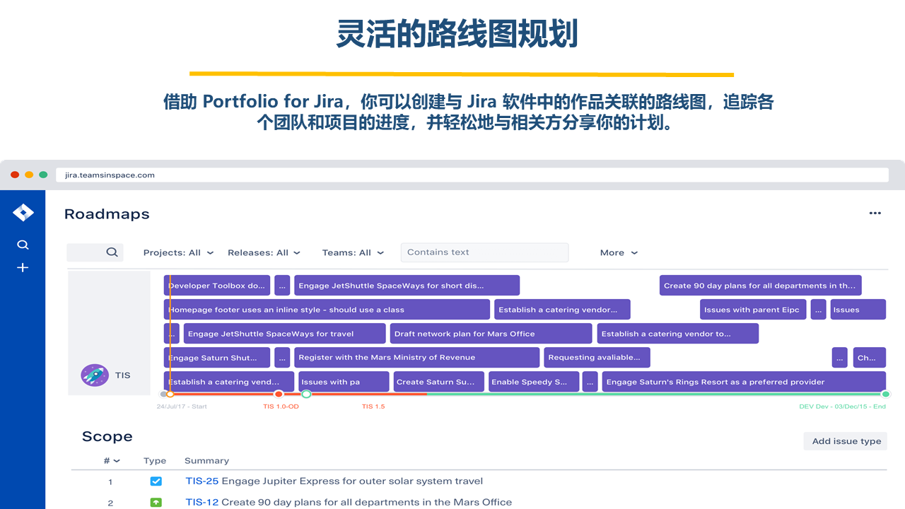Expand the Teams: All filter
Screen dimensions: 905x509
(353, 252)
